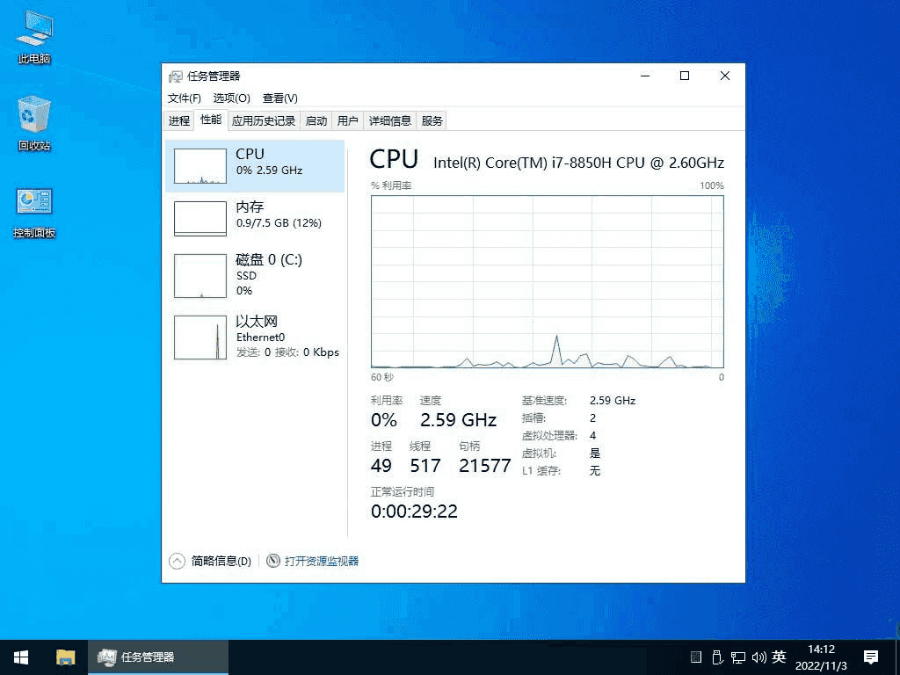Screen dimensions: 900x675
Task: Select 磁盘 0 (C:) in the sidebar
Action: point(255,274)
